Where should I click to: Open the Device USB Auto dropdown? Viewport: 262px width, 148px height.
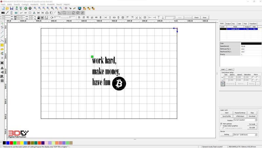click(245, 135)
